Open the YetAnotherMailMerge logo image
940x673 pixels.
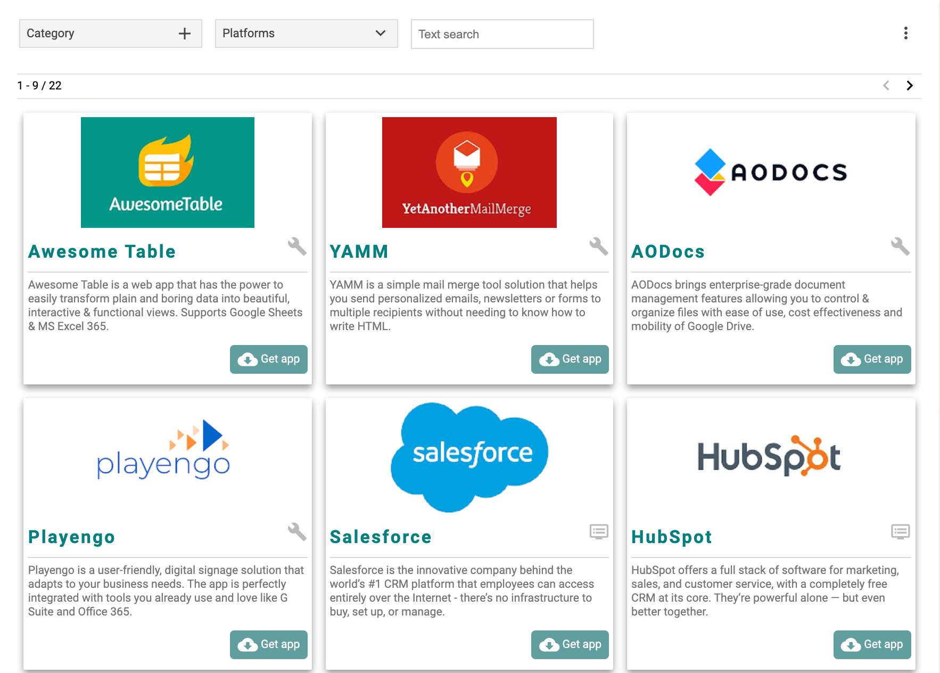[469, 173]
